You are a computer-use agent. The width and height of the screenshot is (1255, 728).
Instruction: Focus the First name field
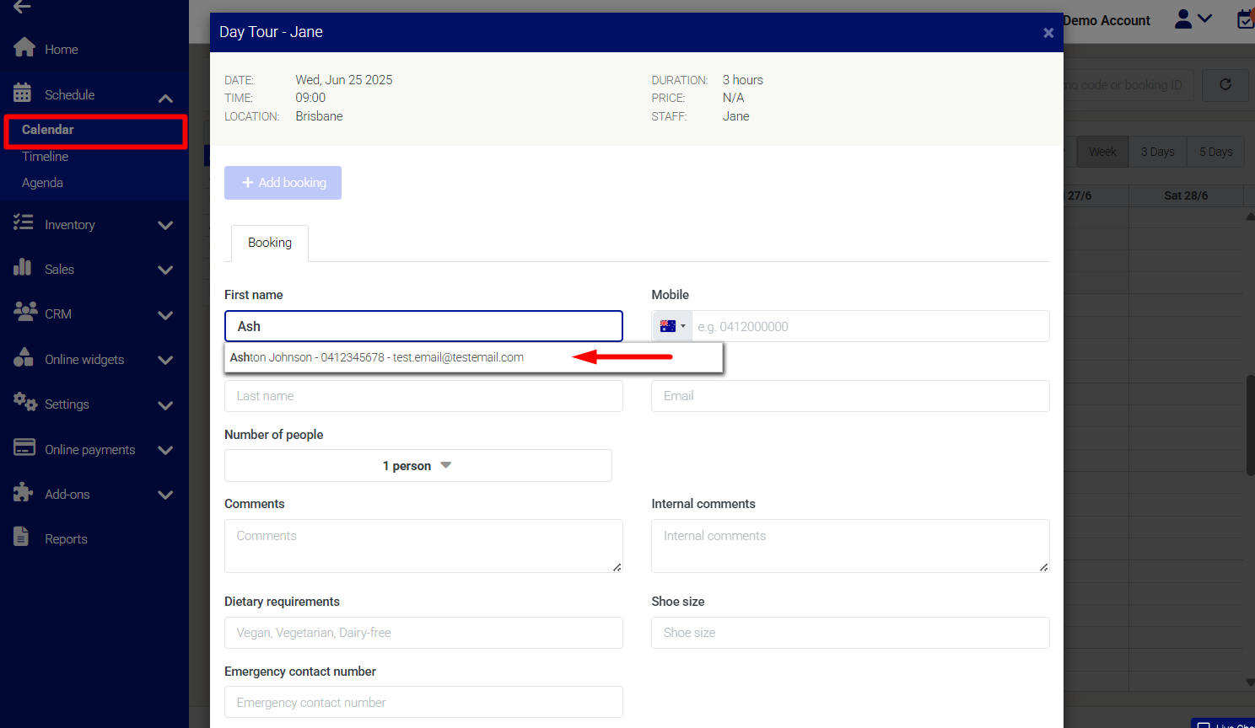pos(423,326)
